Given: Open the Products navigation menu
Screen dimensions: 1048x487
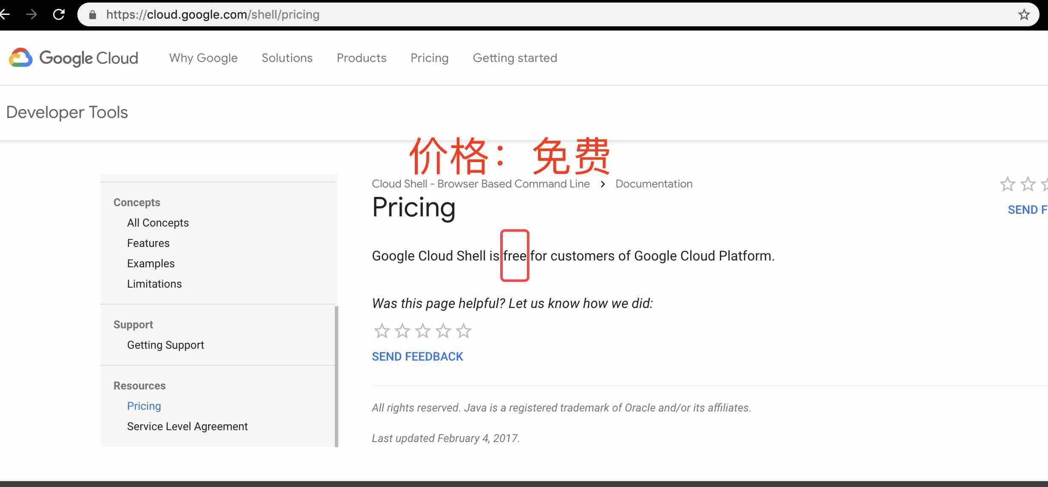Looking at the screenshot, I should [x=361, y=58].
